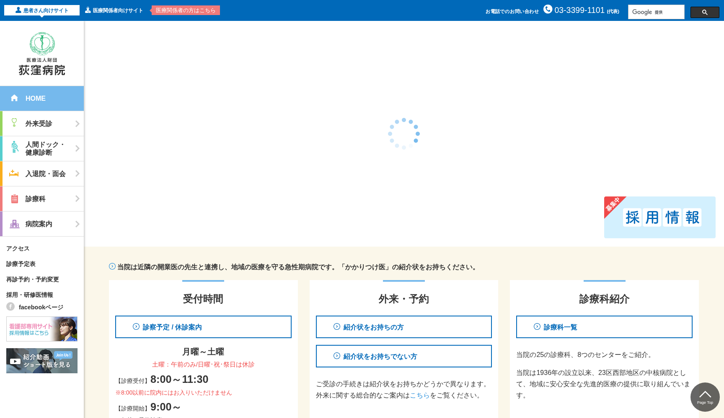
Task: Open 紹介状をお持ちの方 page
Action: [x=403, y=327]
